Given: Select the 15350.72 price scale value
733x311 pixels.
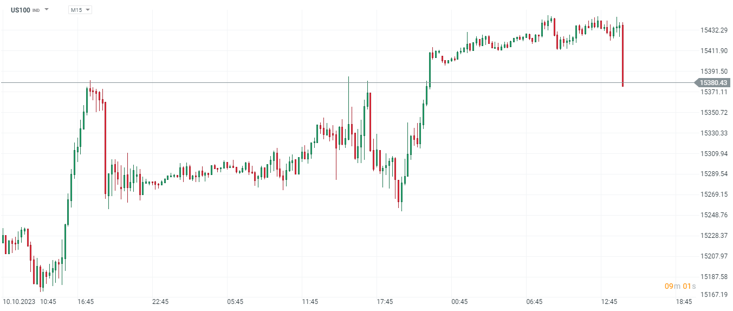Looking at the screenshot, I should pos(712,113).
